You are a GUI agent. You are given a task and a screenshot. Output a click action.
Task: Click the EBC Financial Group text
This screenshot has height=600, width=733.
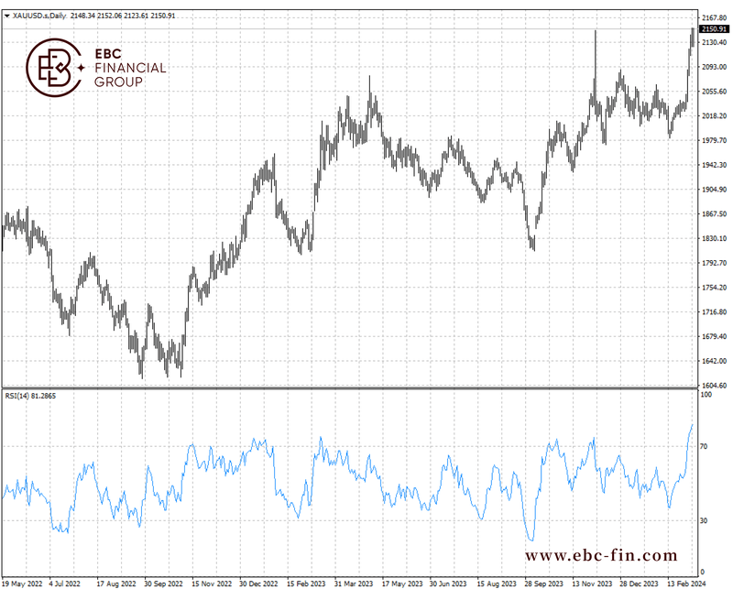130,68
